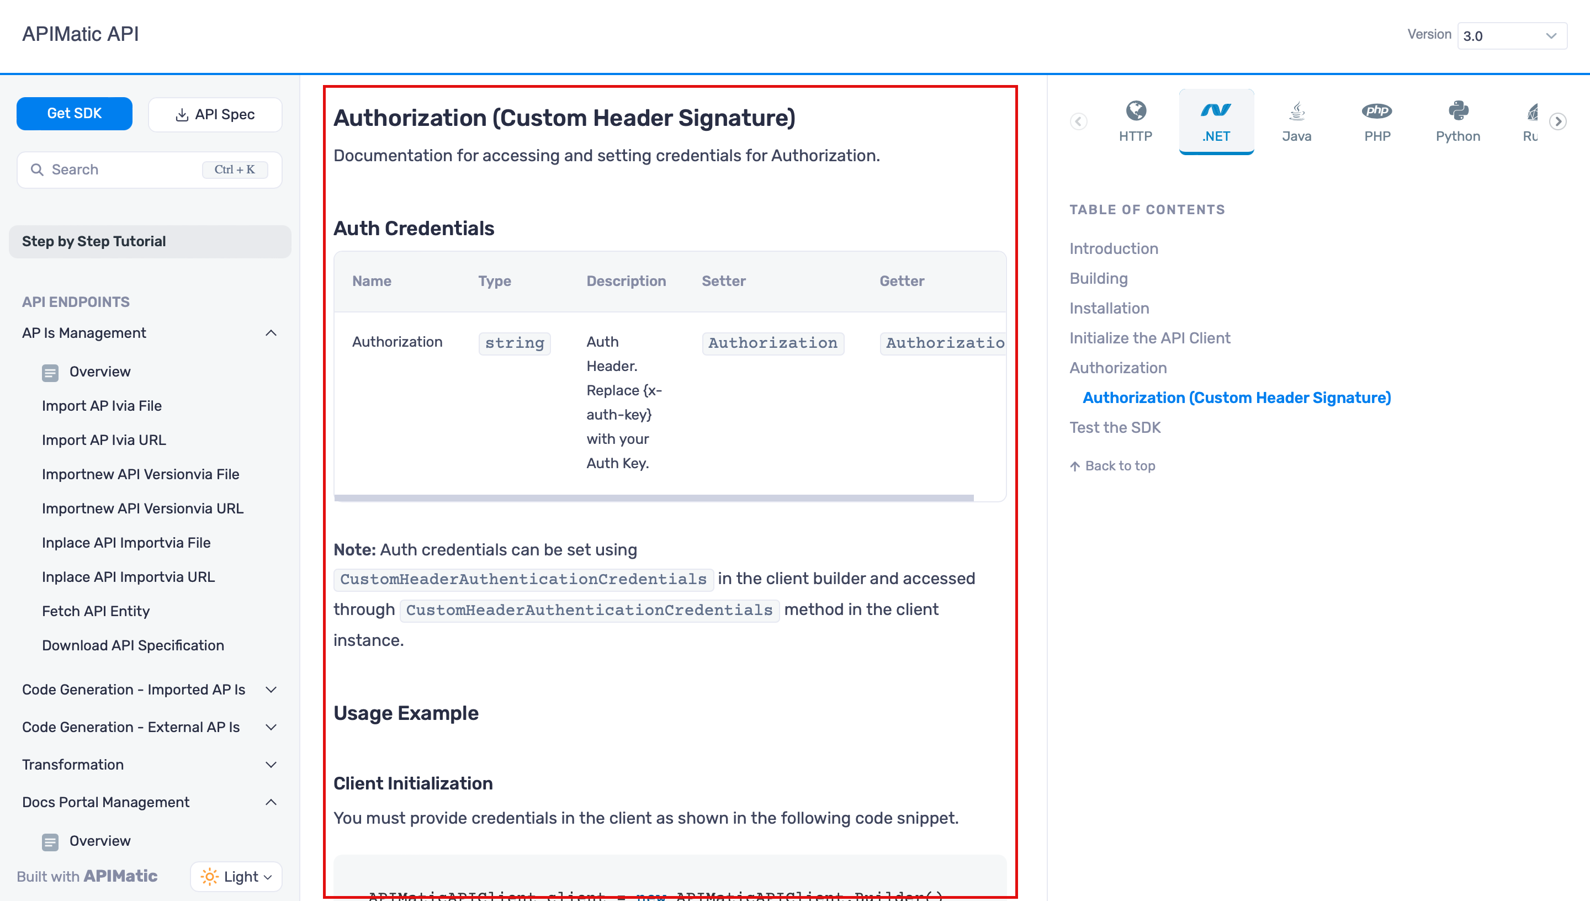Click the HTTP globe icon
The image size is (1590, 901).
pos(1136,111)
